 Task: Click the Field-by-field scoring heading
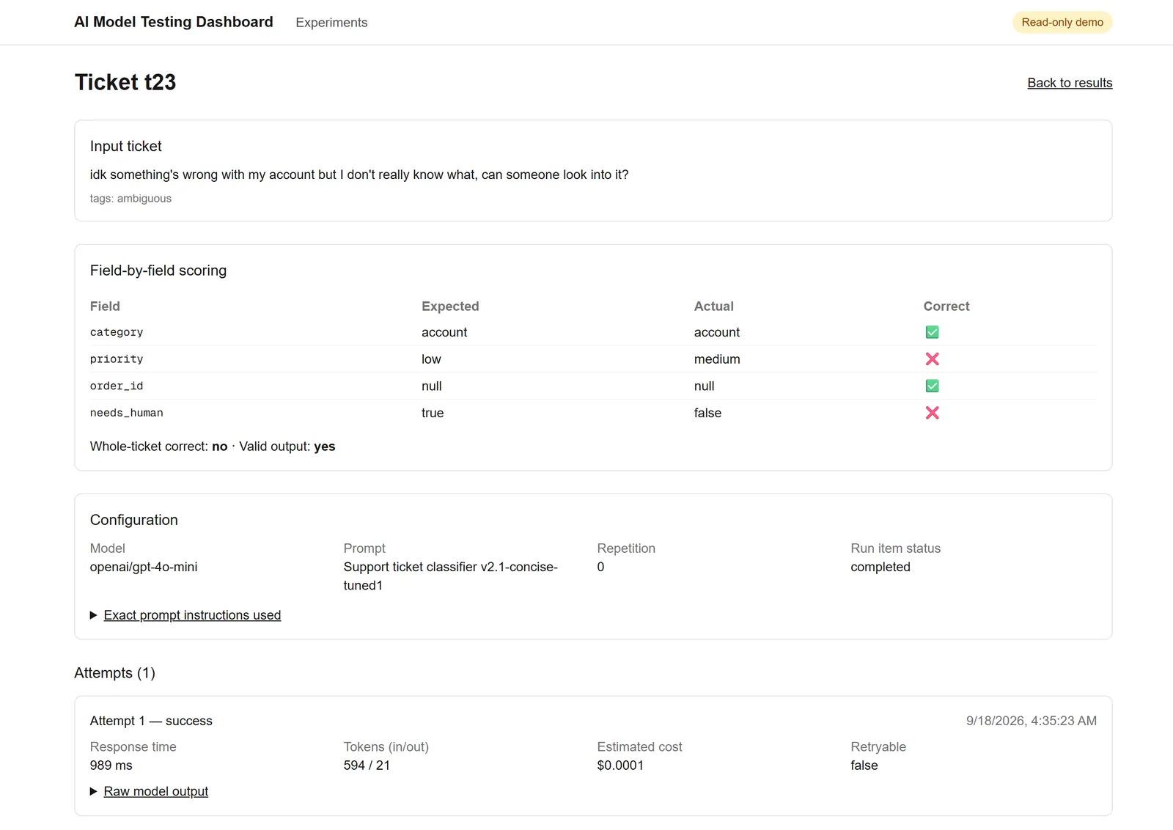pyautogui.click(x=158, y=271)
